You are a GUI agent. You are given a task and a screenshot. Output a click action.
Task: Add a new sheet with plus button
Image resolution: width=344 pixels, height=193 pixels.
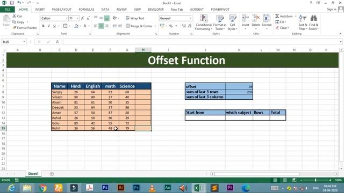point(52,174)
